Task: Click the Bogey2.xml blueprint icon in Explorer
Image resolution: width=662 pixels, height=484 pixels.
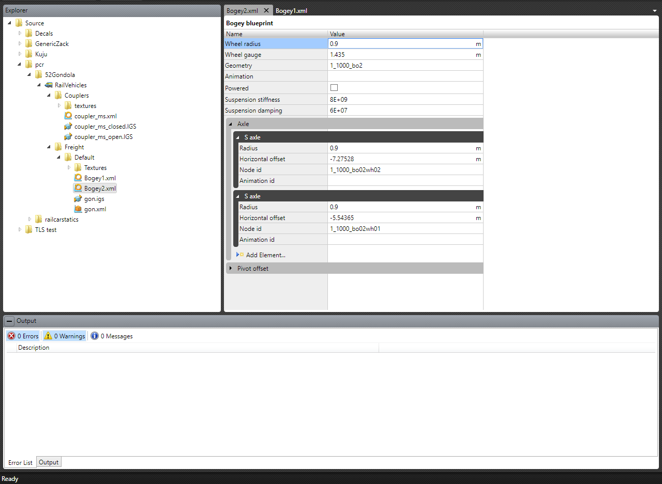Action: coord(78,189)
